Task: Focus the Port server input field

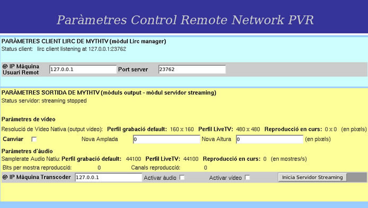Action: 192,70
